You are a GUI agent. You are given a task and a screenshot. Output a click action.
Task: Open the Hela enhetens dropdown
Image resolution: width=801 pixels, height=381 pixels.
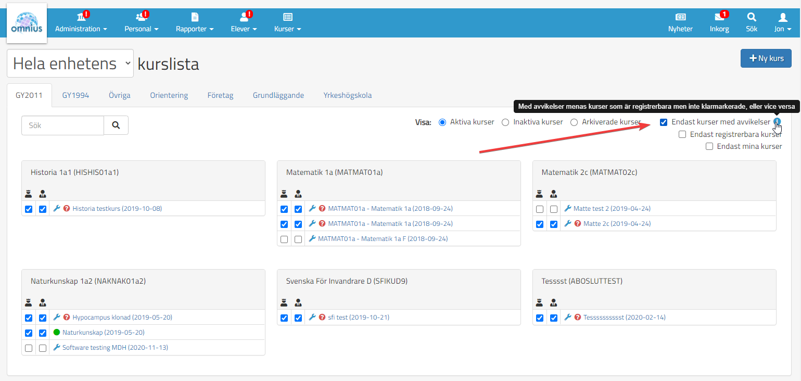click(x=70, y=63)
